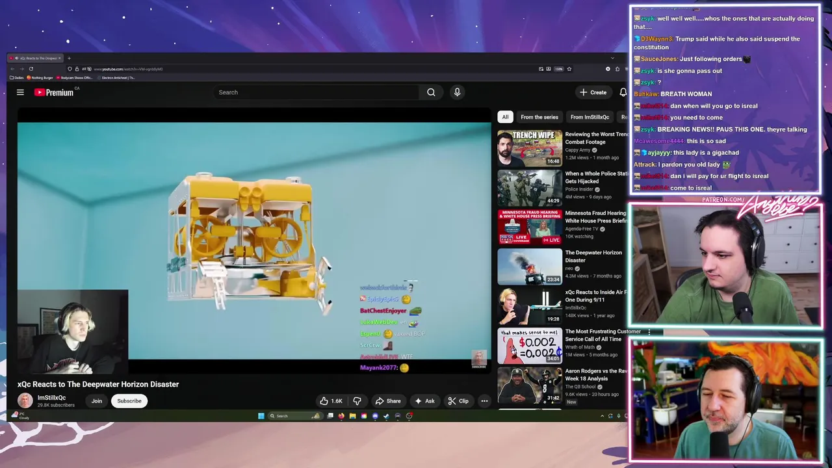This screenshot has height=468, width=832.
Task: Click the video title 'xQc Reacts to The Deepwater Horizon Disaster'
Action: 98,384
